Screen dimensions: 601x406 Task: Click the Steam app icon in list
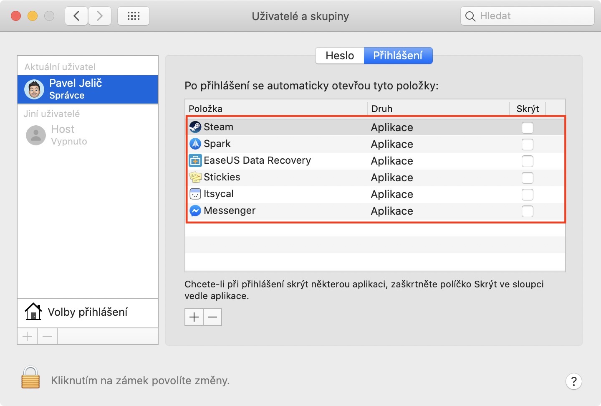pos(195,127)
